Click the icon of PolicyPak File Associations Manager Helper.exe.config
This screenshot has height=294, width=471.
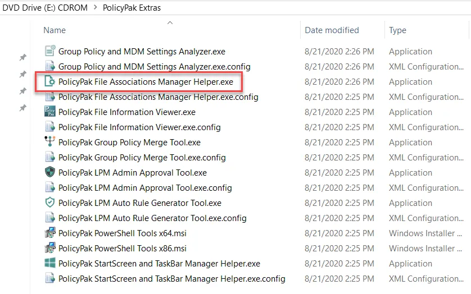coord(50,97)
